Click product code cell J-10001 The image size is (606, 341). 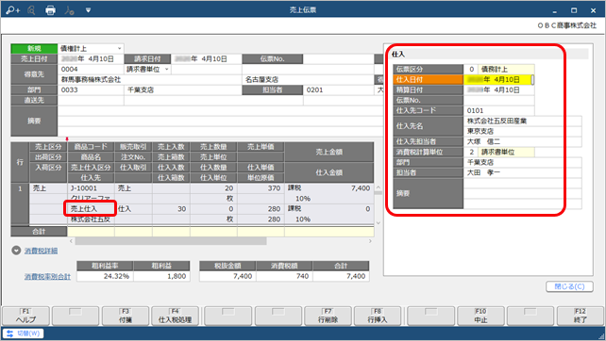click(x=91, y=188)
